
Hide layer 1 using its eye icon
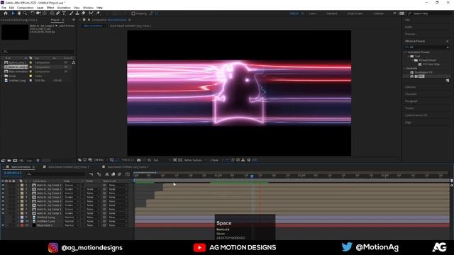pyautogui.click(x=3, y=185)
